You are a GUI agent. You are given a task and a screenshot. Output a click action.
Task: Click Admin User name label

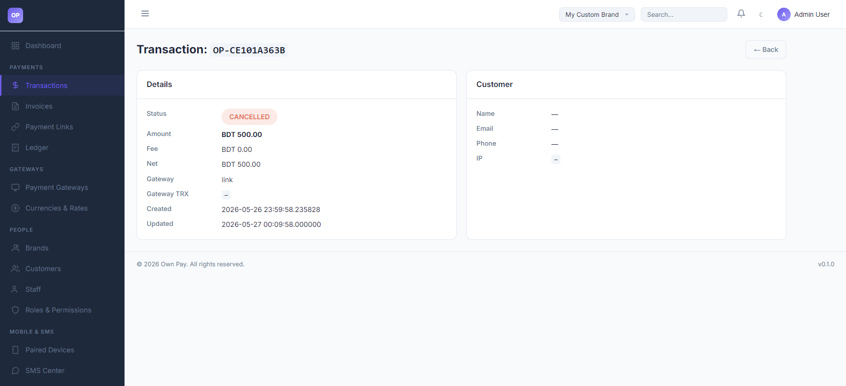(x=812, y=14)
